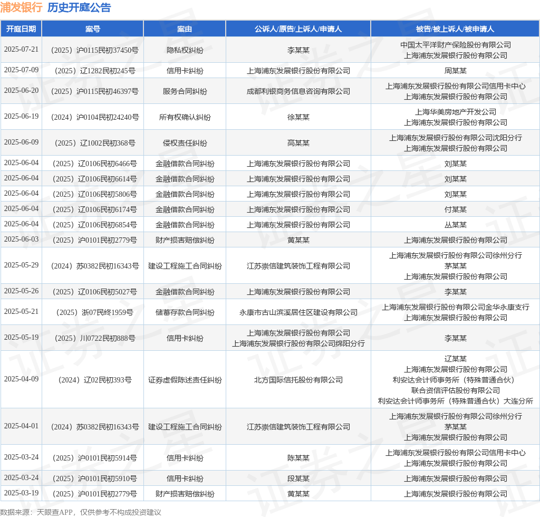Click the 储蓄存款合同纠纷 cause cell

point(185,312)
